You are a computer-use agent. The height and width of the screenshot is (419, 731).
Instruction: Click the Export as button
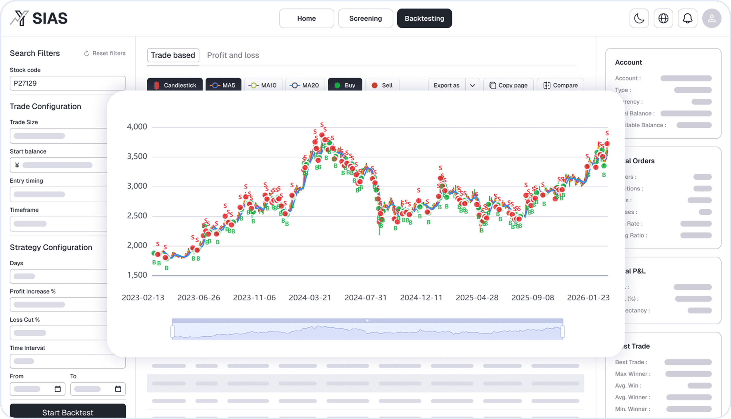point(446,86)
